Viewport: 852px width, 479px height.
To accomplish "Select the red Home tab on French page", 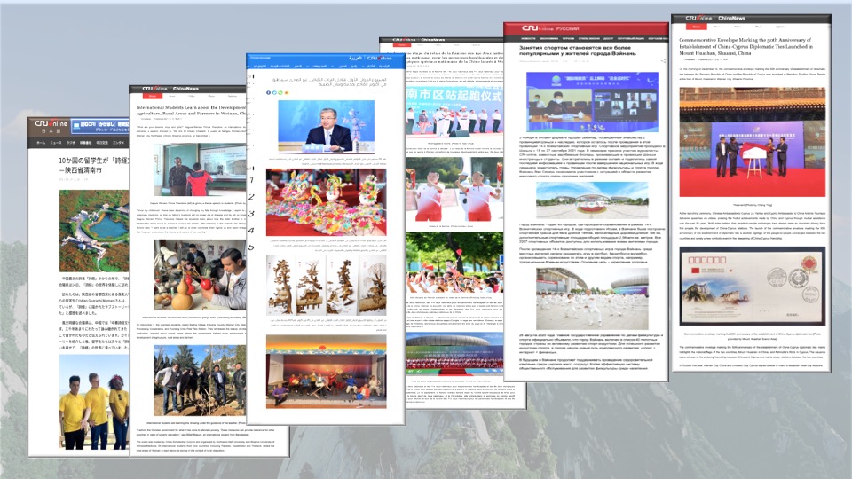I will click(402, 45).
